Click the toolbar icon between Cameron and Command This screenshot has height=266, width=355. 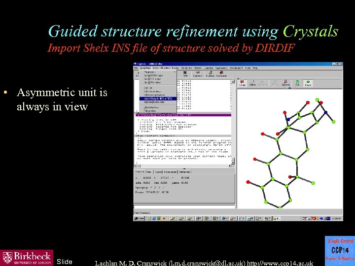pos(210,74)
